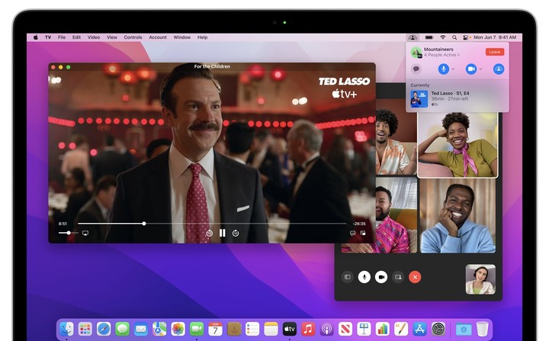
Task: Skip forward 10 seconds in video
Action: pos(236,233)
